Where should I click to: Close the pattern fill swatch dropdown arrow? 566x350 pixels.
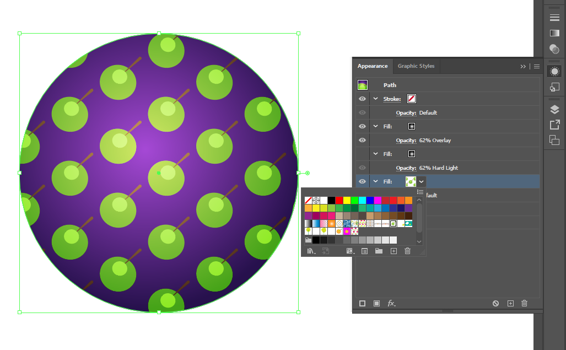click(421, 181)
